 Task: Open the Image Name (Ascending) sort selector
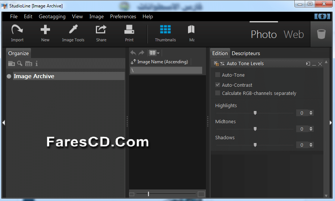(163, 62)
